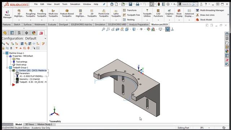
Task: Expand the Configuration Default dropdown
Action: [45, 39]
